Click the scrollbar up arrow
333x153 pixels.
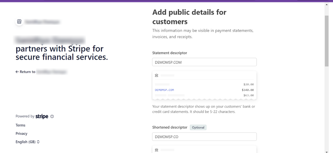click(x=327, y=4)
